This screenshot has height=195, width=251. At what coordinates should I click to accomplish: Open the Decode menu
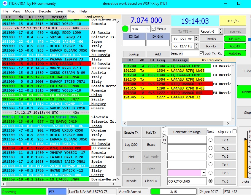coord(45,11)
